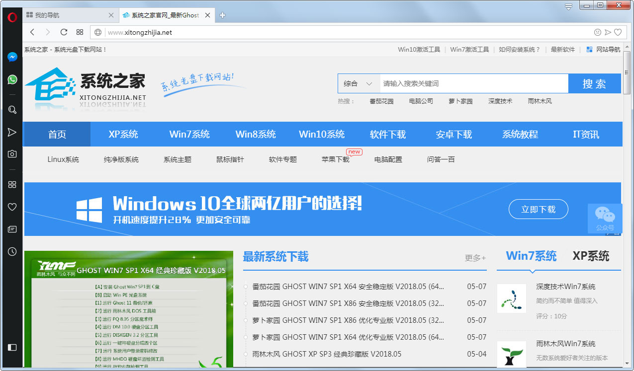634x371 pixels.
Task: Bookmark the page with the address bar heart
Action: click(x=618, y=32)
